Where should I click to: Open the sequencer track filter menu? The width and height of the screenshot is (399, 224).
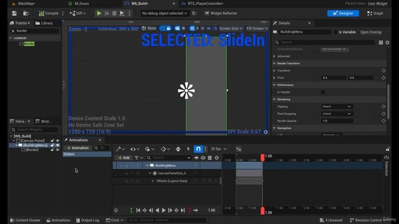point(138,157)
